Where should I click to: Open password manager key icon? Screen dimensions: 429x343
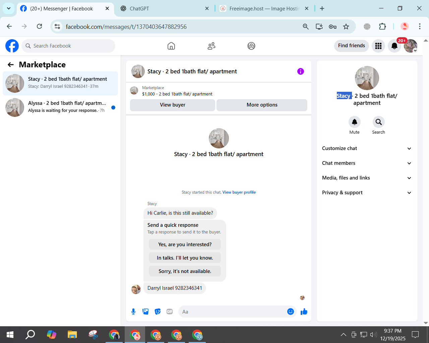332,26
